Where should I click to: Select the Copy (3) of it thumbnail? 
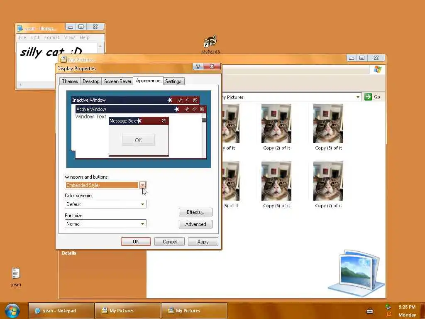pyautogui.click(x=328, y=123)
